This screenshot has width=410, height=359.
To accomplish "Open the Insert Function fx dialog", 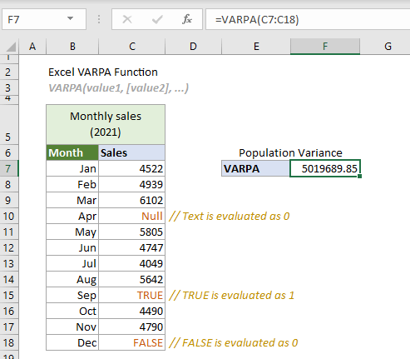I will (187, 19).
